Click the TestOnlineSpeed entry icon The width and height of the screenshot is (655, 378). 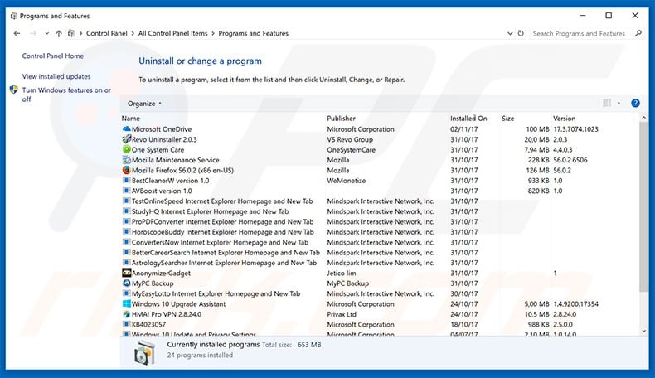coord(127,201)
